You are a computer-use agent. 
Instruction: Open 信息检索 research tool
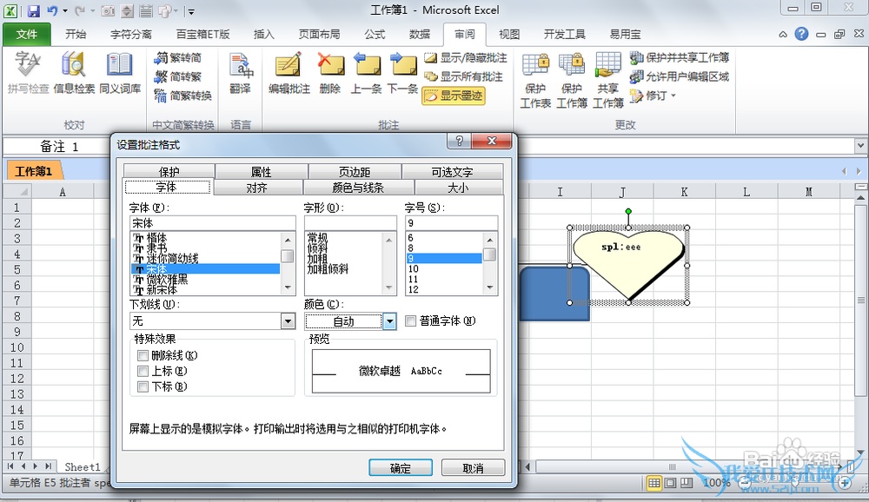(74, 73)
